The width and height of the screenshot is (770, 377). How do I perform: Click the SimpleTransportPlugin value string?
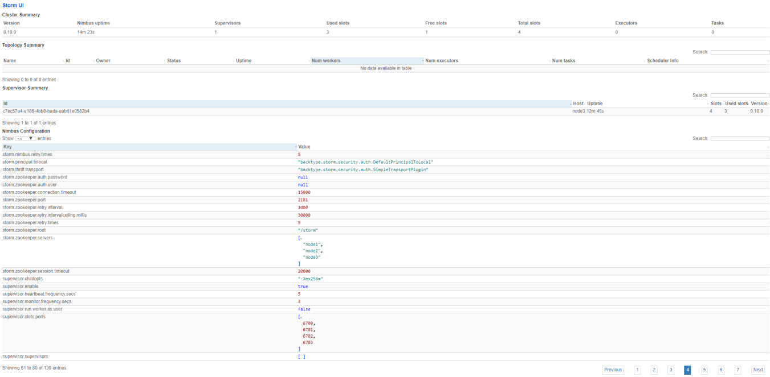(363, 169)
